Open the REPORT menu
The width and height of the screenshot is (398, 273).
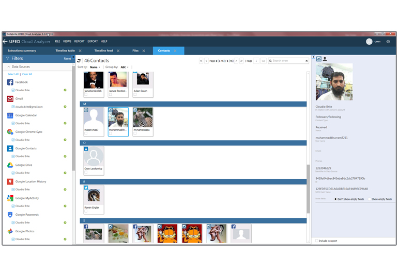click(79, 41)
